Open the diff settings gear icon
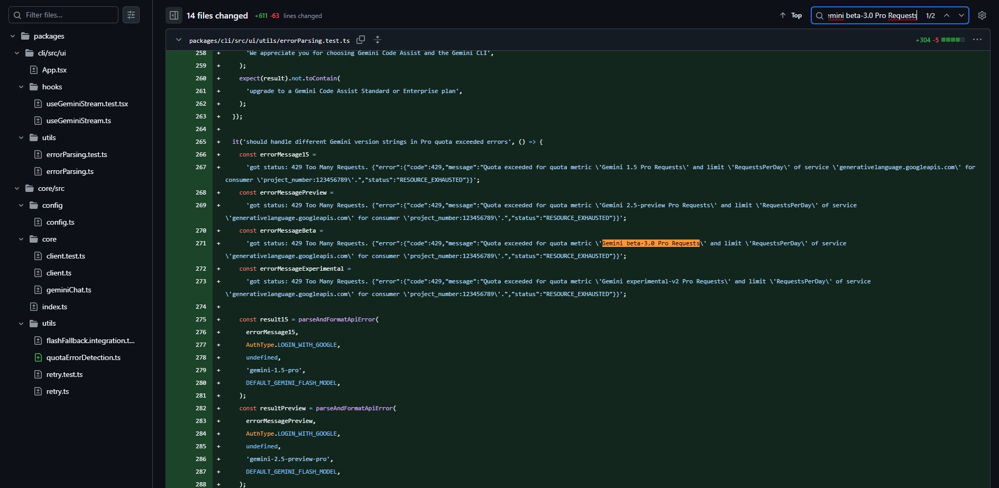 pyautogui.click(x=982, y=15)
